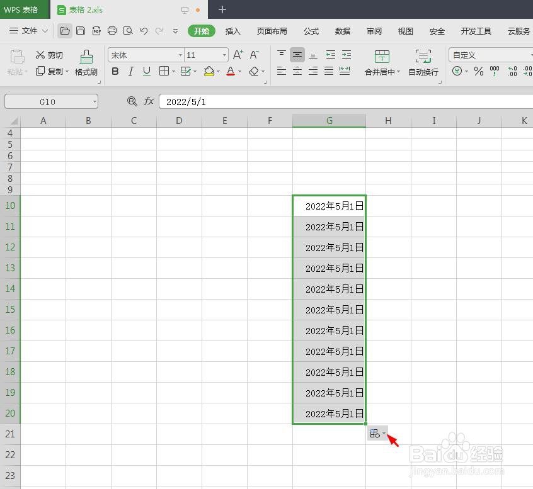Open font size dropdown 11
The image size is (533, 489).
(x=224, y=55)
